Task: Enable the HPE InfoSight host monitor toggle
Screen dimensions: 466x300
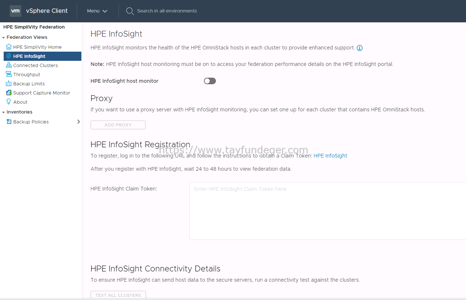Action: [x=210, y=81]
